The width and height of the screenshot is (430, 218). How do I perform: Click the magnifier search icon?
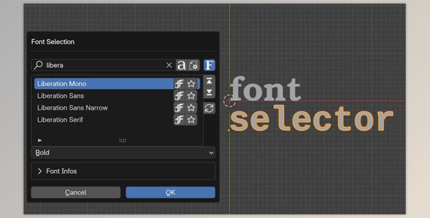click(38, 65)
